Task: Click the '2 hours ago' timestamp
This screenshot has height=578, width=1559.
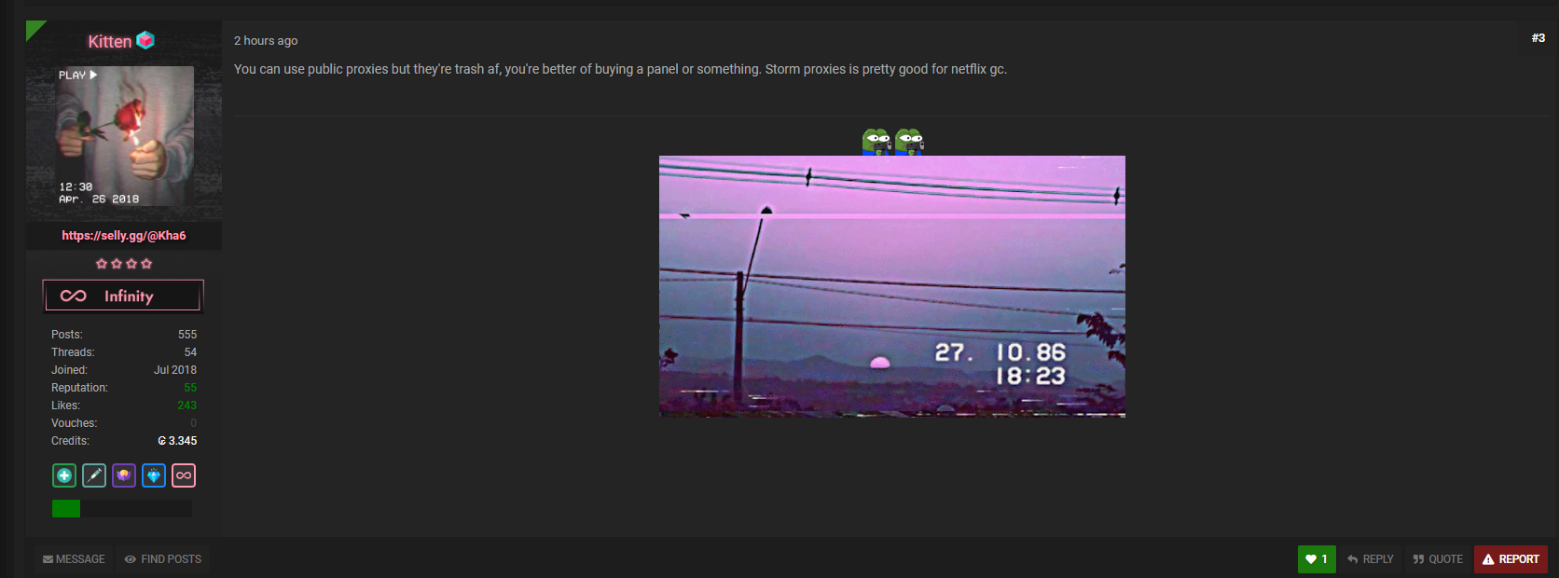Action: (266, 41)
